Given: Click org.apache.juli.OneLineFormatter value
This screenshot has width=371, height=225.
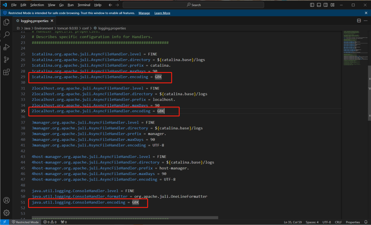Looking at the screenshot, I should tap(171, 197).
